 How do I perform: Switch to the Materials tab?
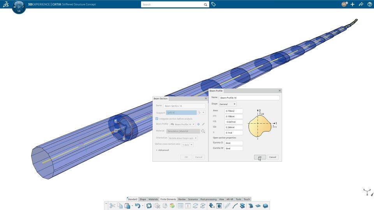[x=153, y=199]
